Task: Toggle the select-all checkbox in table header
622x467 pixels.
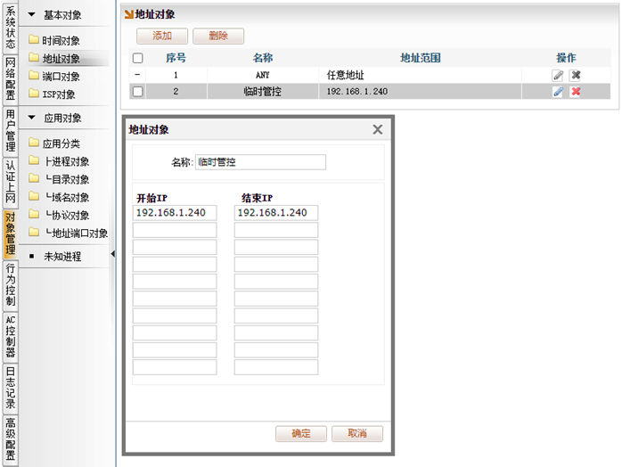Action: coord(137,58)
